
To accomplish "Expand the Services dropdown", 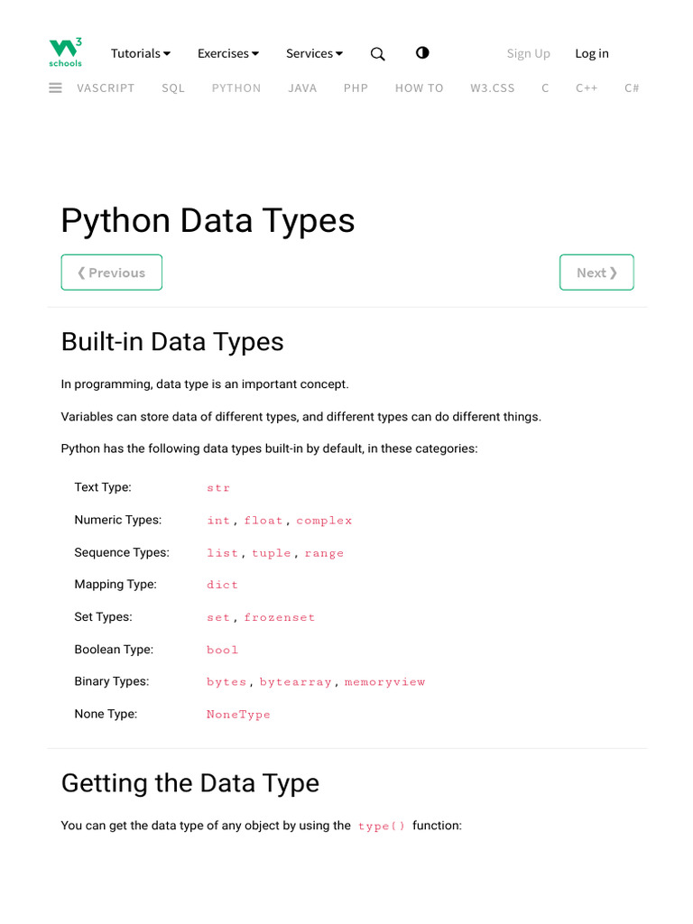I will 314,53.
